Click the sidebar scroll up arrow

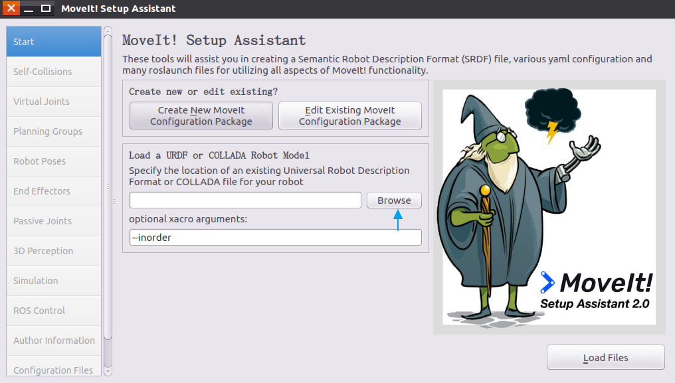pyautogui.click(x=108, y=30)
